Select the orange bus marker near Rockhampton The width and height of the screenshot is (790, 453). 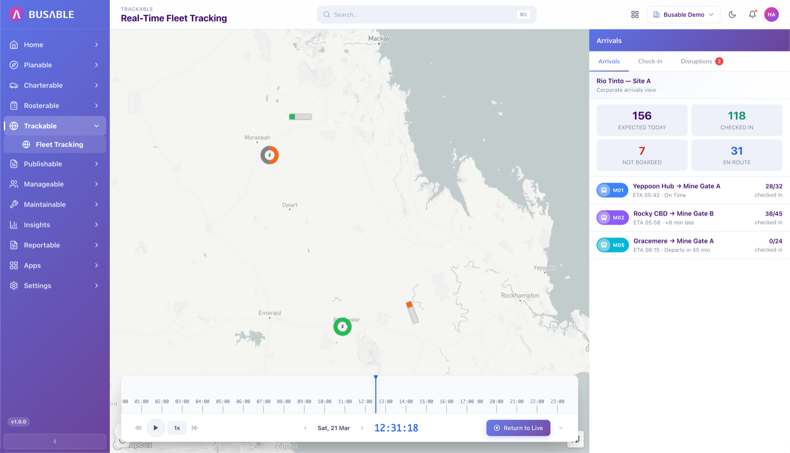412,312
